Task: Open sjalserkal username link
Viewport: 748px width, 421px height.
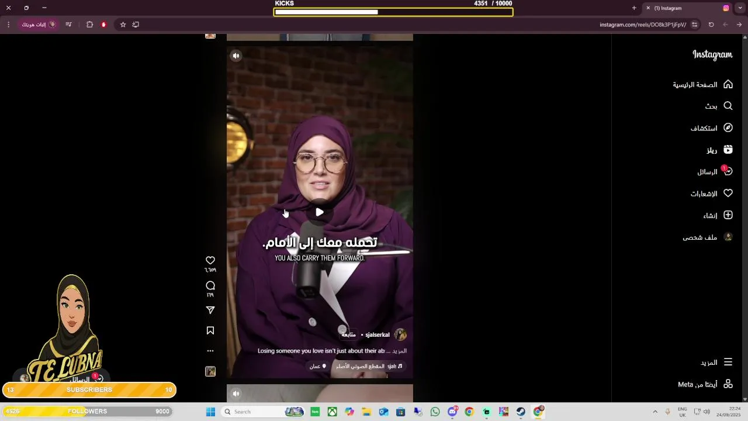Action: 378,335
